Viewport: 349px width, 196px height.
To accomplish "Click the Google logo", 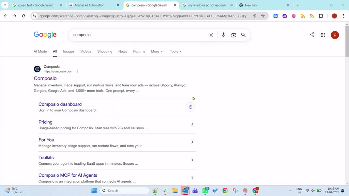I will [45, 35].
